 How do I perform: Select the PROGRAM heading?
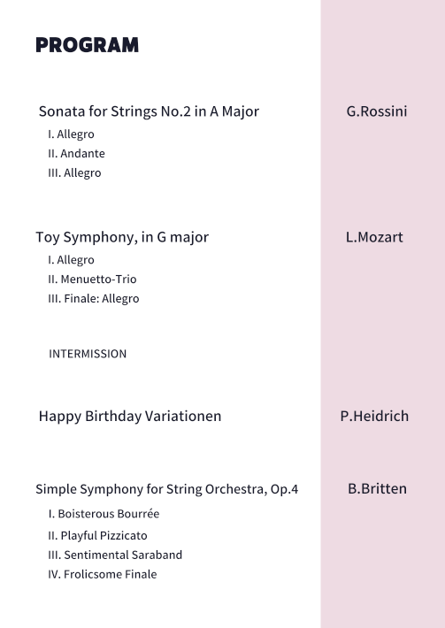[x=87, y=45]
